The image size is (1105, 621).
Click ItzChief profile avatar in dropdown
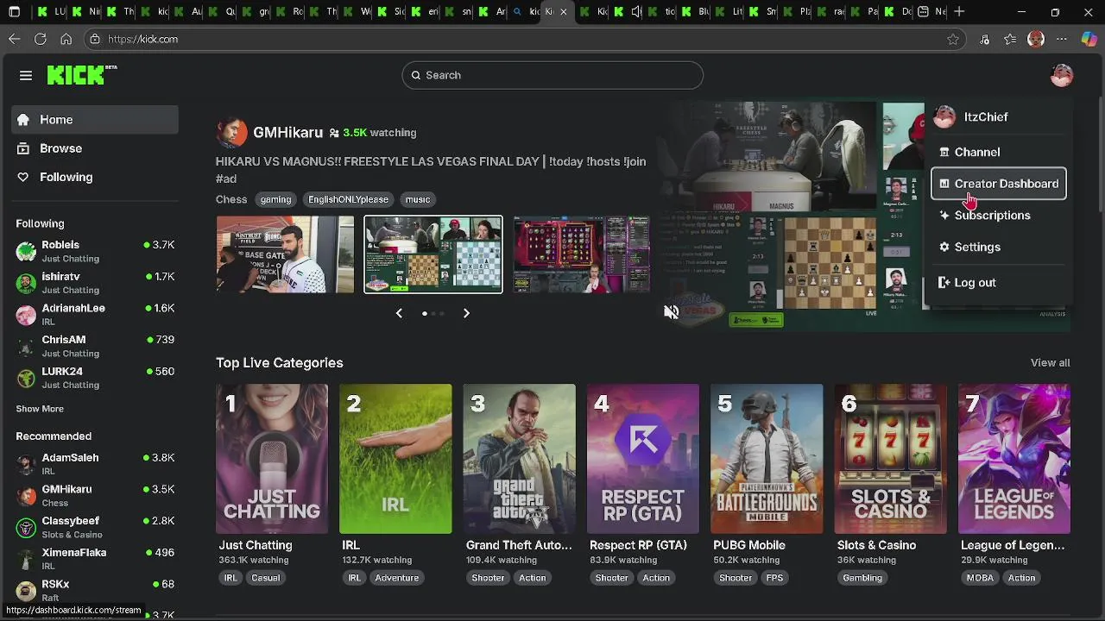coord(944,116)
